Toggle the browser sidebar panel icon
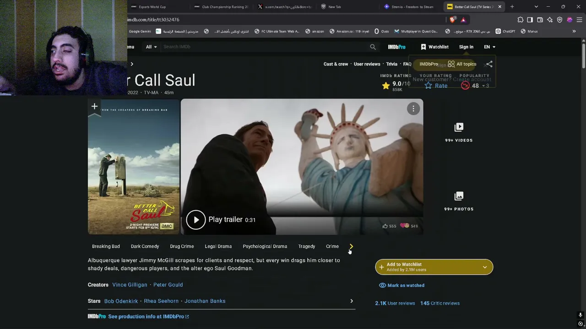 coord(530,20)
